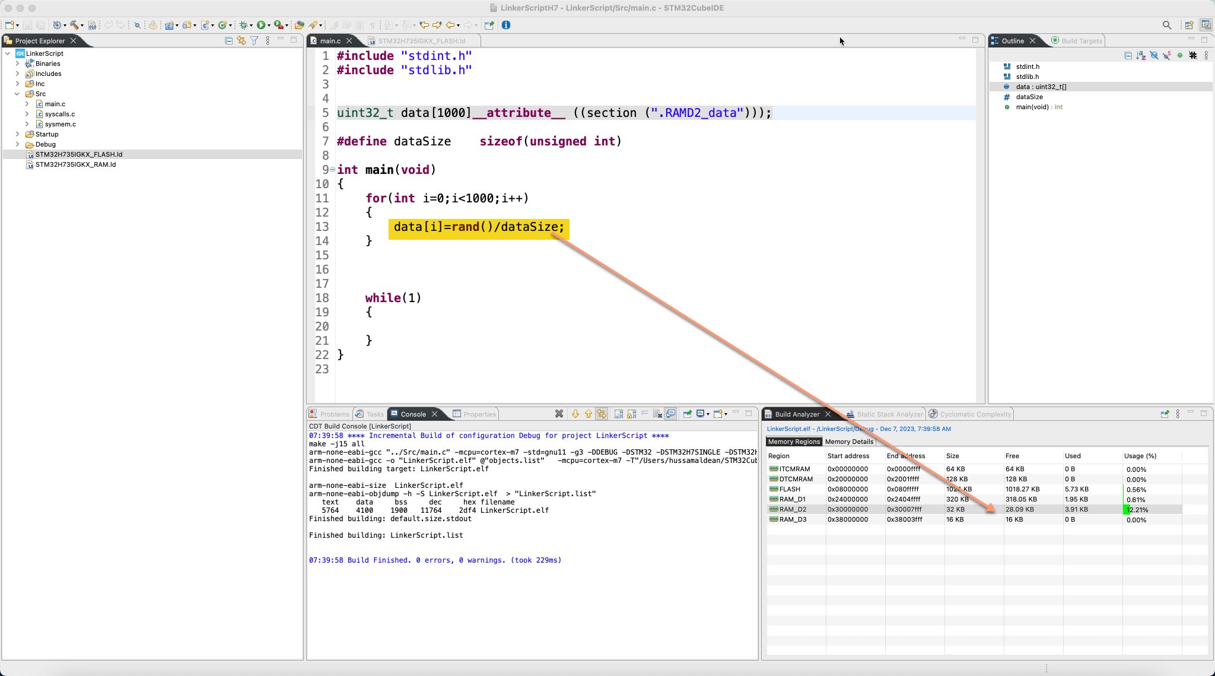Screen dimensions: 1215x676
Task: Toggle Hide Fields in the Outline view
Action: [1154, 55]
